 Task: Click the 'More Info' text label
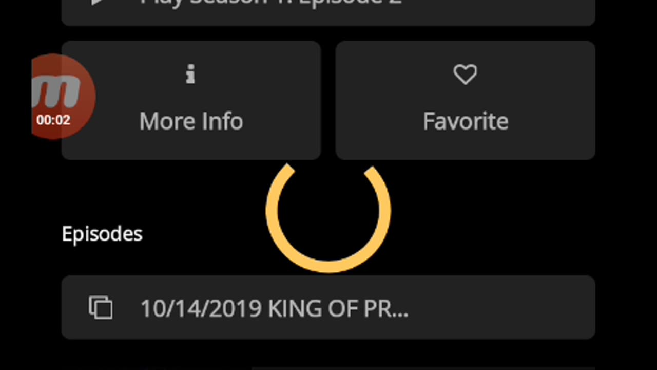[191, 122]
